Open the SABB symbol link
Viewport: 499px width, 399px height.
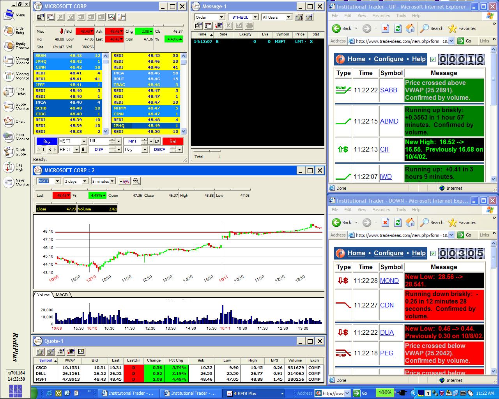point(389,90)
